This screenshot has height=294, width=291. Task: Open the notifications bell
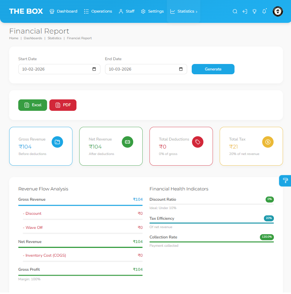click(x=264, y=11)
